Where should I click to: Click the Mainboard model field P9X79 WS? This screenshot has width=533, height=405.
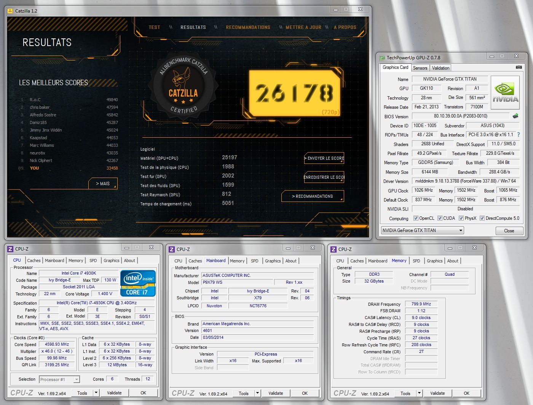[x=237, y=282]
